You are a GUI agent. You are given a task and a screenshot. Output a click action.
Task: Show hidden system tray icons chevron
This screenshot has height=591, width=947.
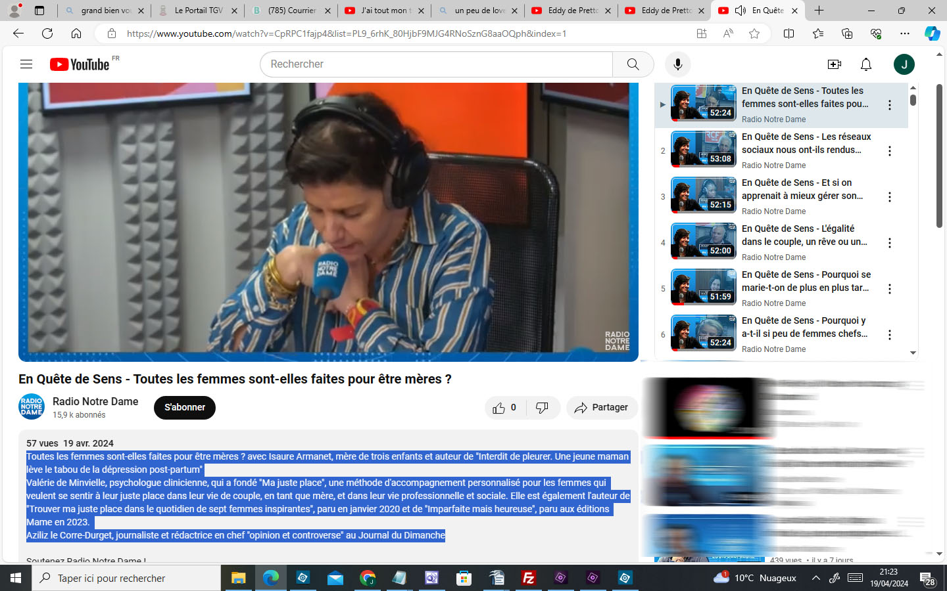click(x=816, y=578)
